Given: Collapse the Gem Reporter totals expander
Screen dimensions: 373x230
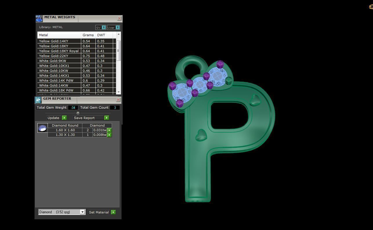Looking at the screenshot, I should [x=78, y=113].
